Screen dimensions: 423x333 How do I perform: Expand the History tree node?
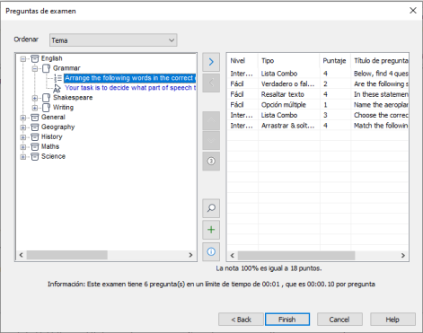pyautogui.click(x=23, y=137)
